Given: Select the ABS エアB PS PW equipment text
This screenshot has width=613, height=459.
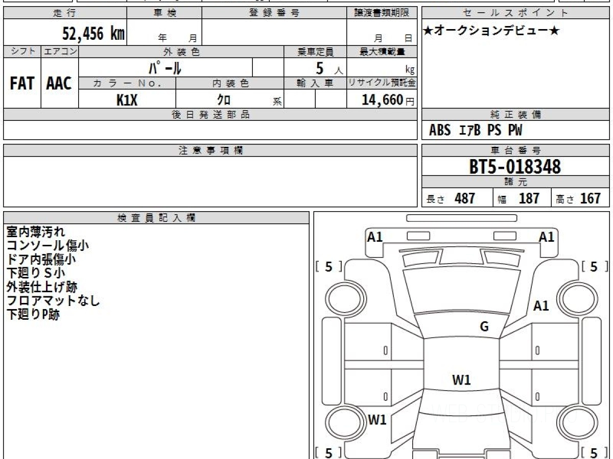Looking at the screenshot, I should pyautogui.click(x=476, y=131).
